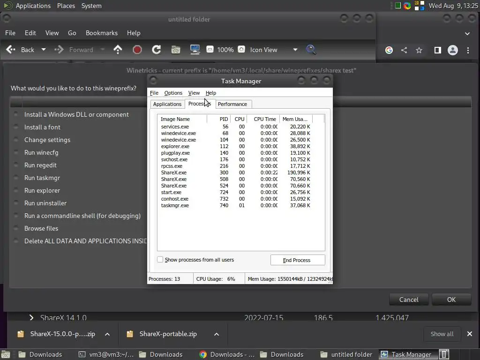Click the colorful tray icon in top panel
480x360 pixels.
pos(407,6)
